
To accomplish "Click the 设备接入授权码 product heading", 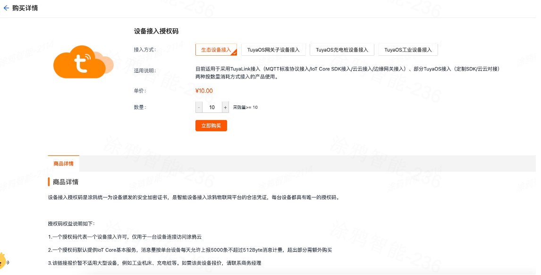I will point(156,31).
